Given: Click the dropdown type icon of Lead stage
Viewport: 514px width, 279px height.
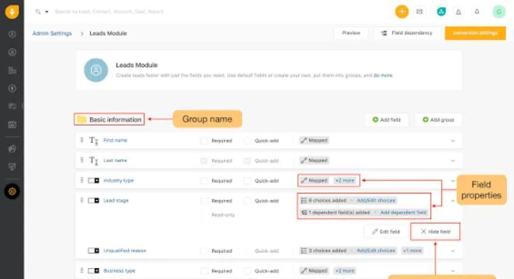Looking at the screenshot, I should click(x=93, y=200).
